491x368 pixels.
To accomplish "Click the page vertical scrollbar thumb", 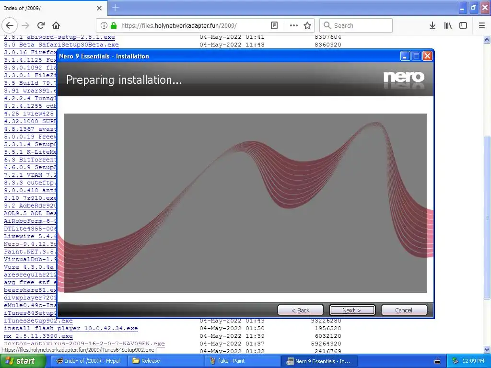I will click(487, 218).
